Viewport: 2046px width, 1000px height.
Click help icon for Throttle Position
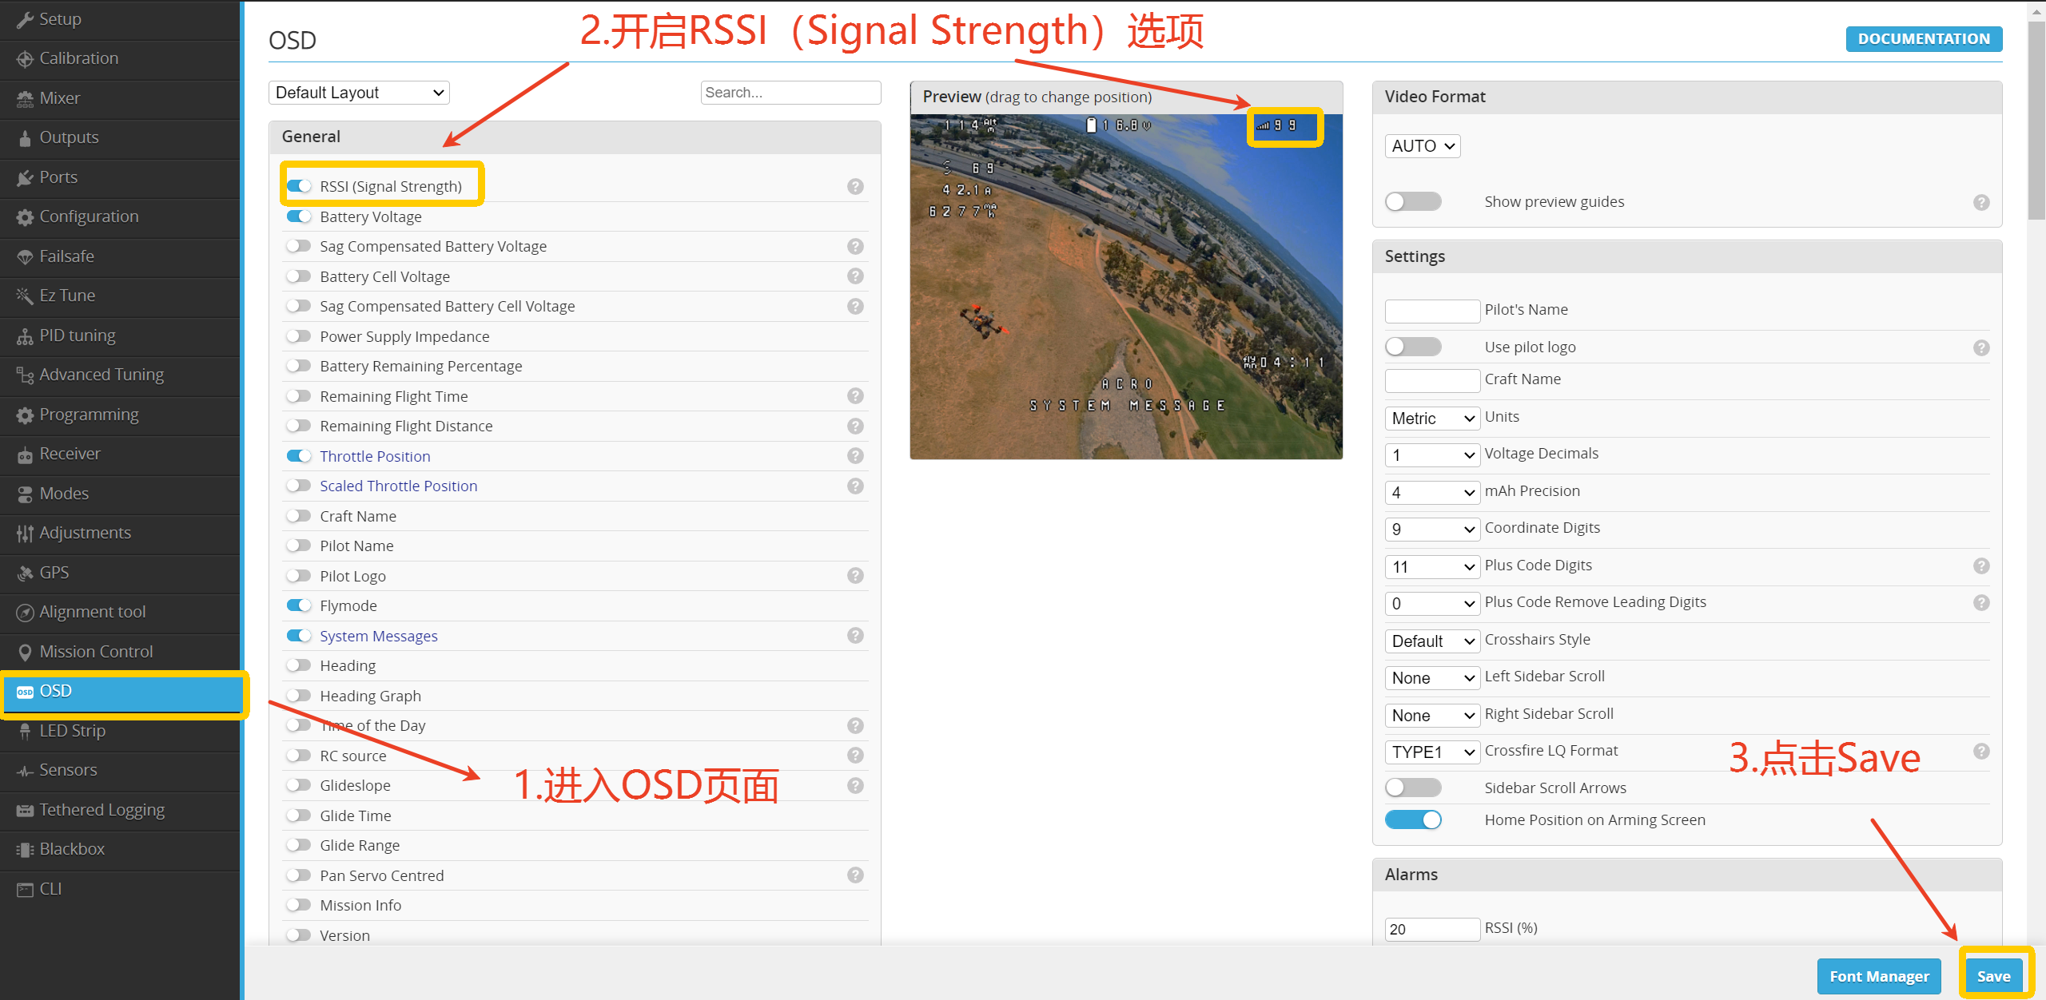click(855, 456)
